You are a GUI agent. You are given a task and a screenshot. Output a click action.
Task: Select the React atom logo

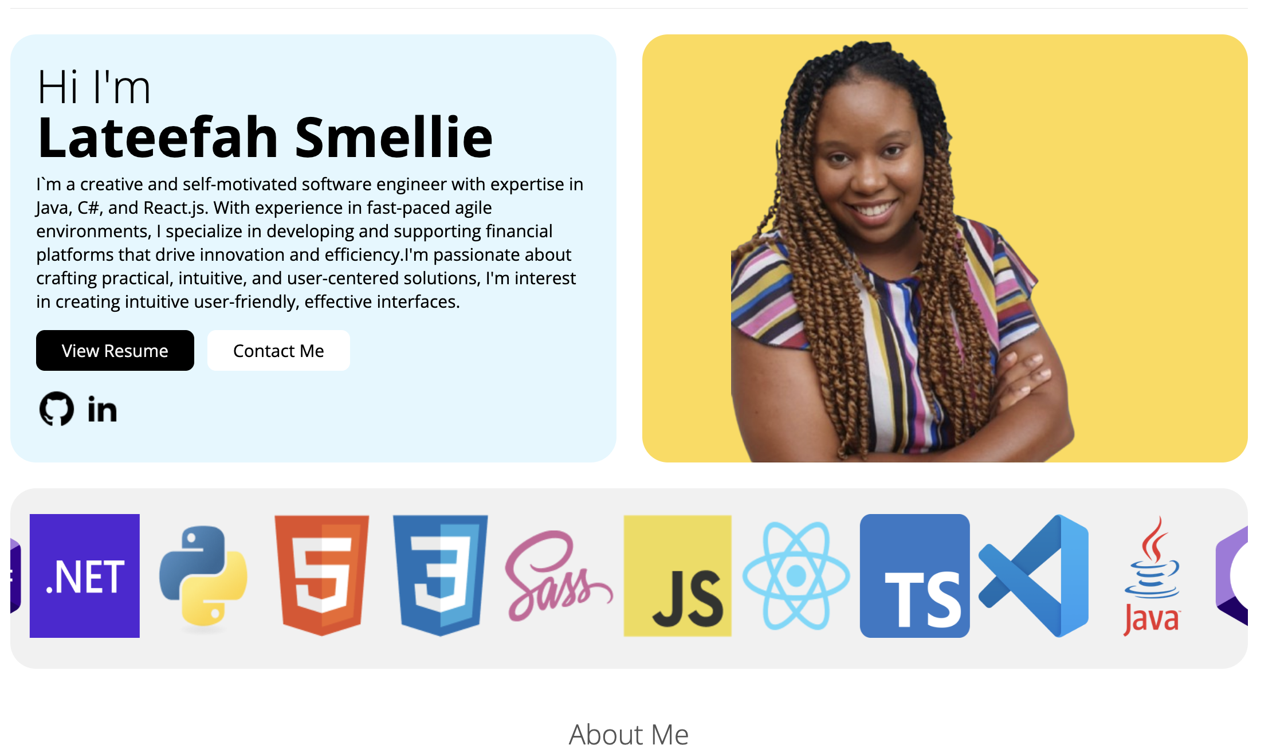click(796, 576)
